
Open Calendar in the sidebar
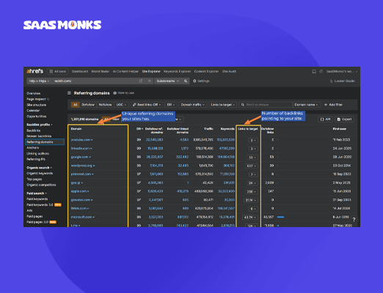pos(33,111)
